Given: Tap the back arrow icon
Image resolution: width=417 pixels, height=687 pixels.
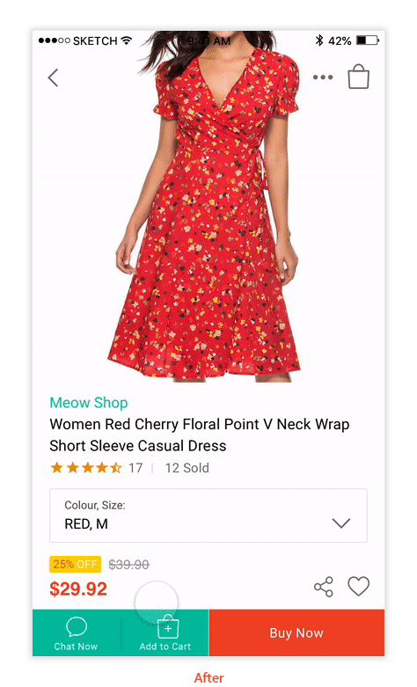Looking at the screenshot, I should point(53,78).
